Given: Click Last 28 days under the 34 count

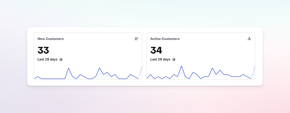Looking at the screenshot, I should [x=160, y=59].
